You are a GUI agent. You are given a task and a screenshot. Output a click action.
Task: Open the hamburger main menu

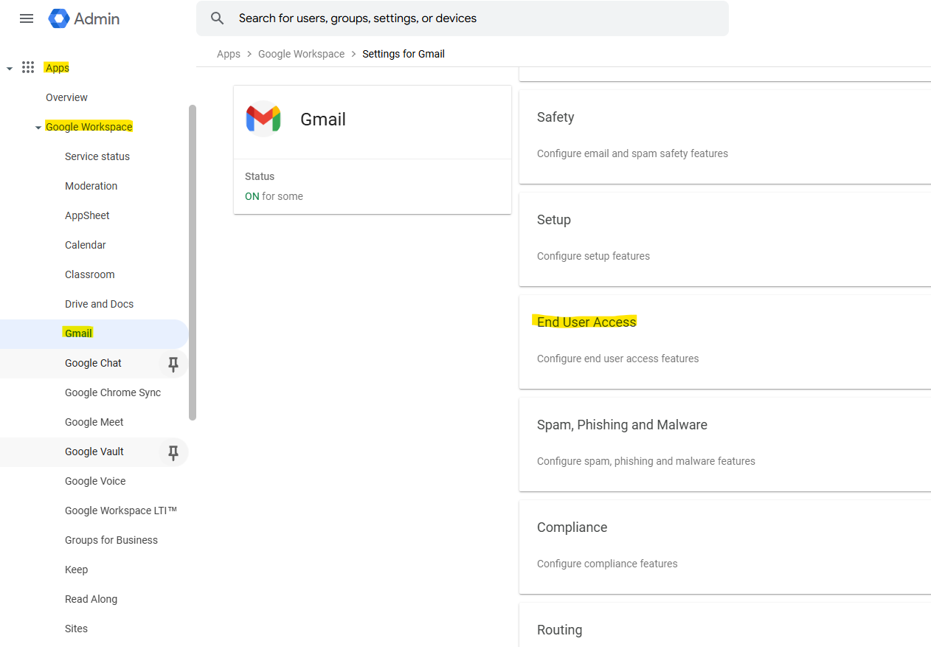coord(27,18)
